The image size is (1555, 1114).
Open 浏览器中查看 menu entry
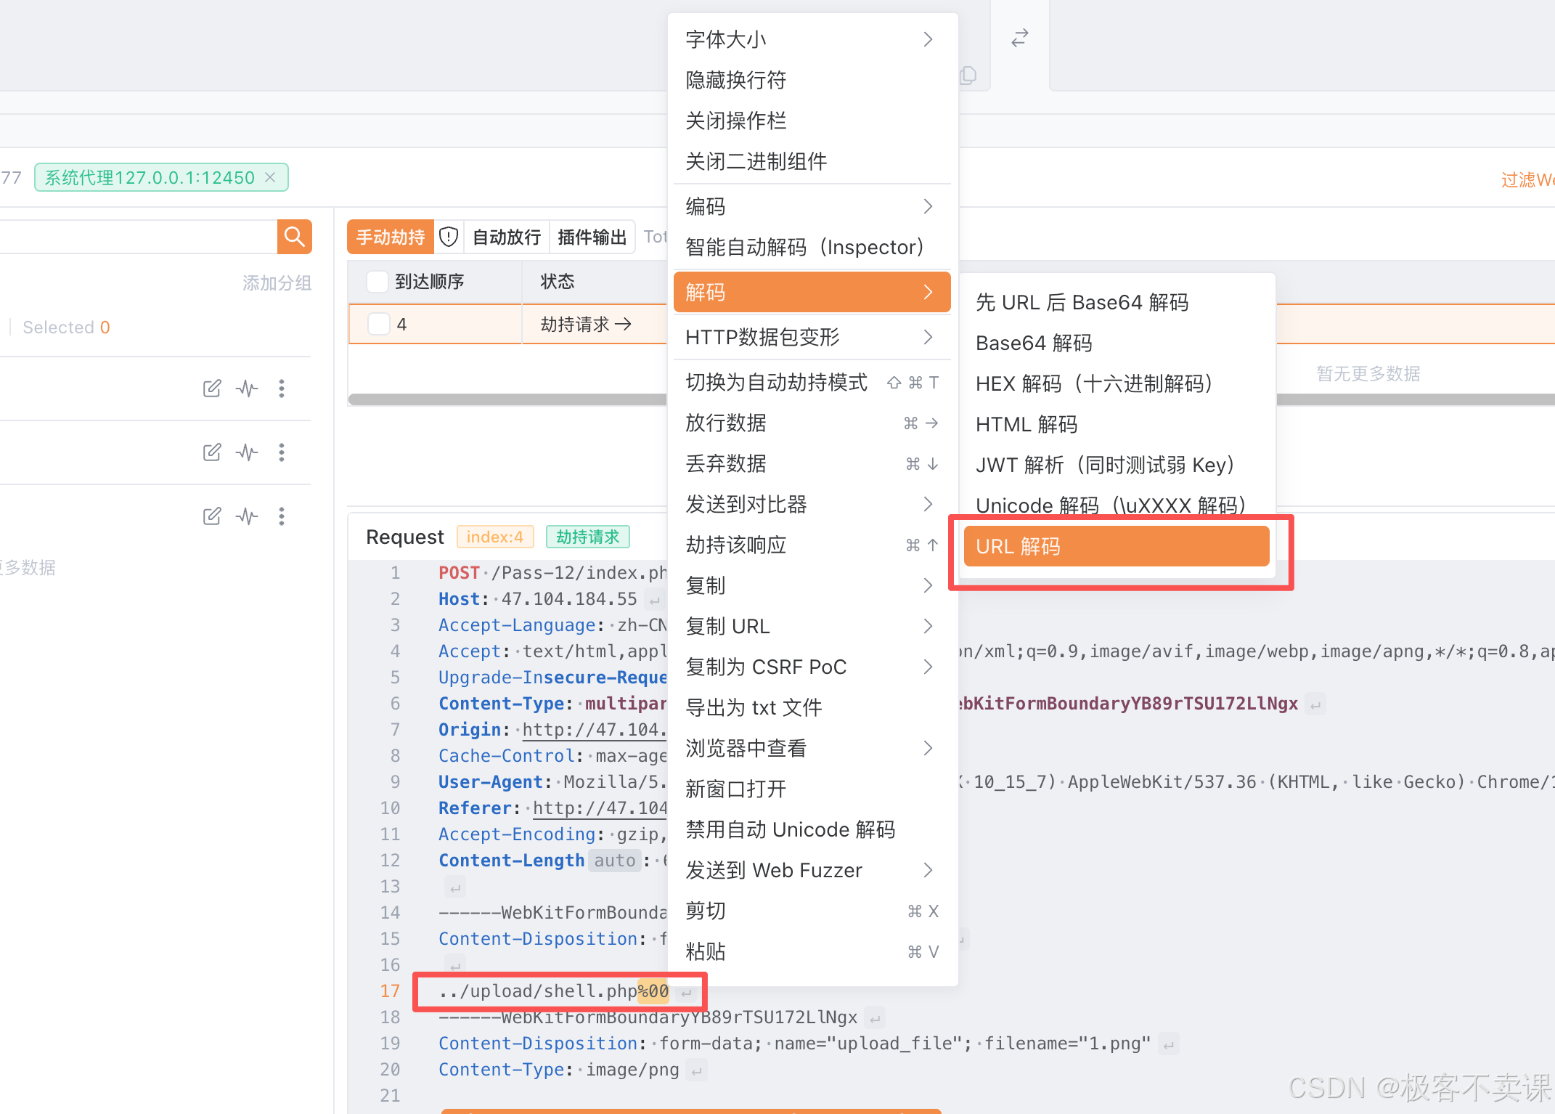tap(812, 748)
